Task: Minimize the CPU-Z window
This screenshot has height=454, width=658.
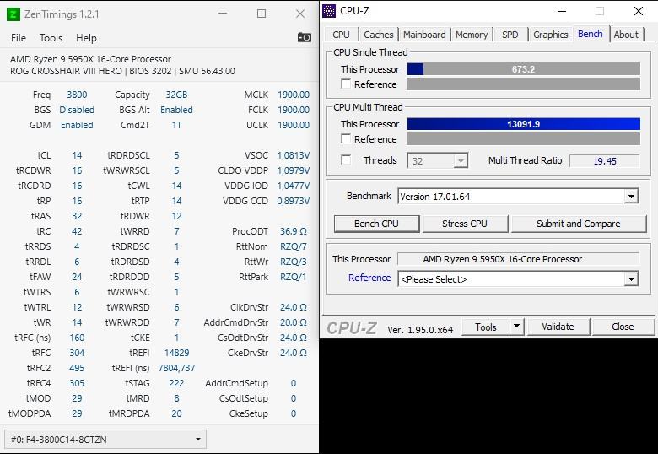Action: tap(562, 11)
